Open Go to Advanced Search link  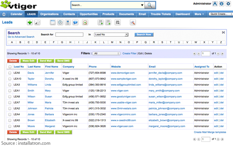(x=21, y=37)
